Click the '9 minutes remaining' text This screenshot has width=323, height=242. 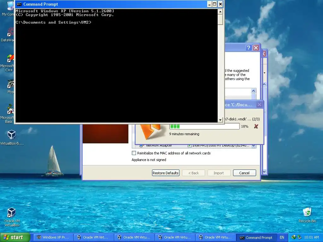pyautogui.click(x=184, y=134)
